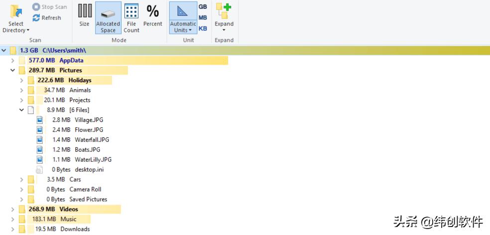Set unit to MB
Screen dimensions: 490x235
203,17
